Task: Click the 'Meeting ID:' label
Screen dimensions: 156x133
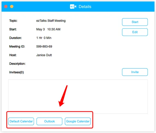Action: click(17, 46)
